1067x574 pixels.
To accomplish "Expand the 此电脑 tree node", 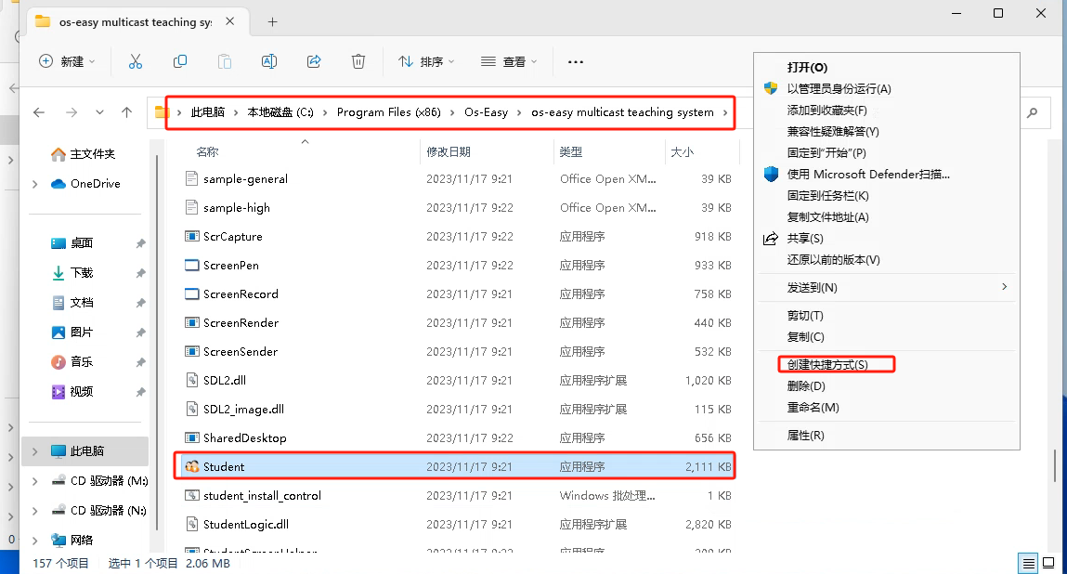I will pos(35,451).
